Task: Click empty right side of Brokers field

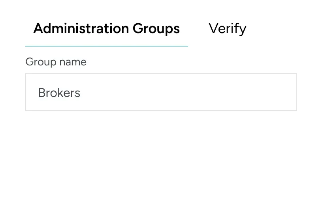Action: 237,92
